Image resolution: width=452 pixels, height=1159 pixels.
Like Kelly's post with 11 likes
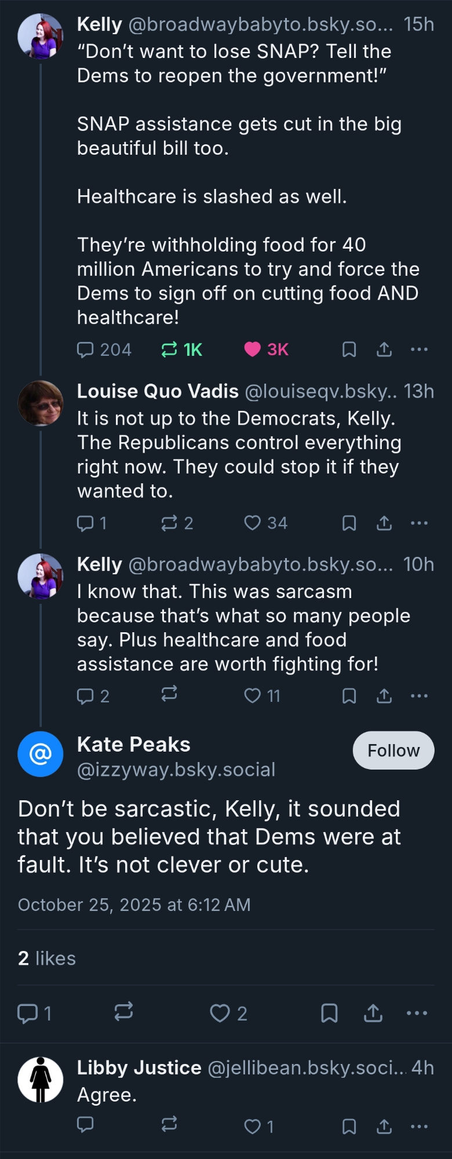click(253, 695)
